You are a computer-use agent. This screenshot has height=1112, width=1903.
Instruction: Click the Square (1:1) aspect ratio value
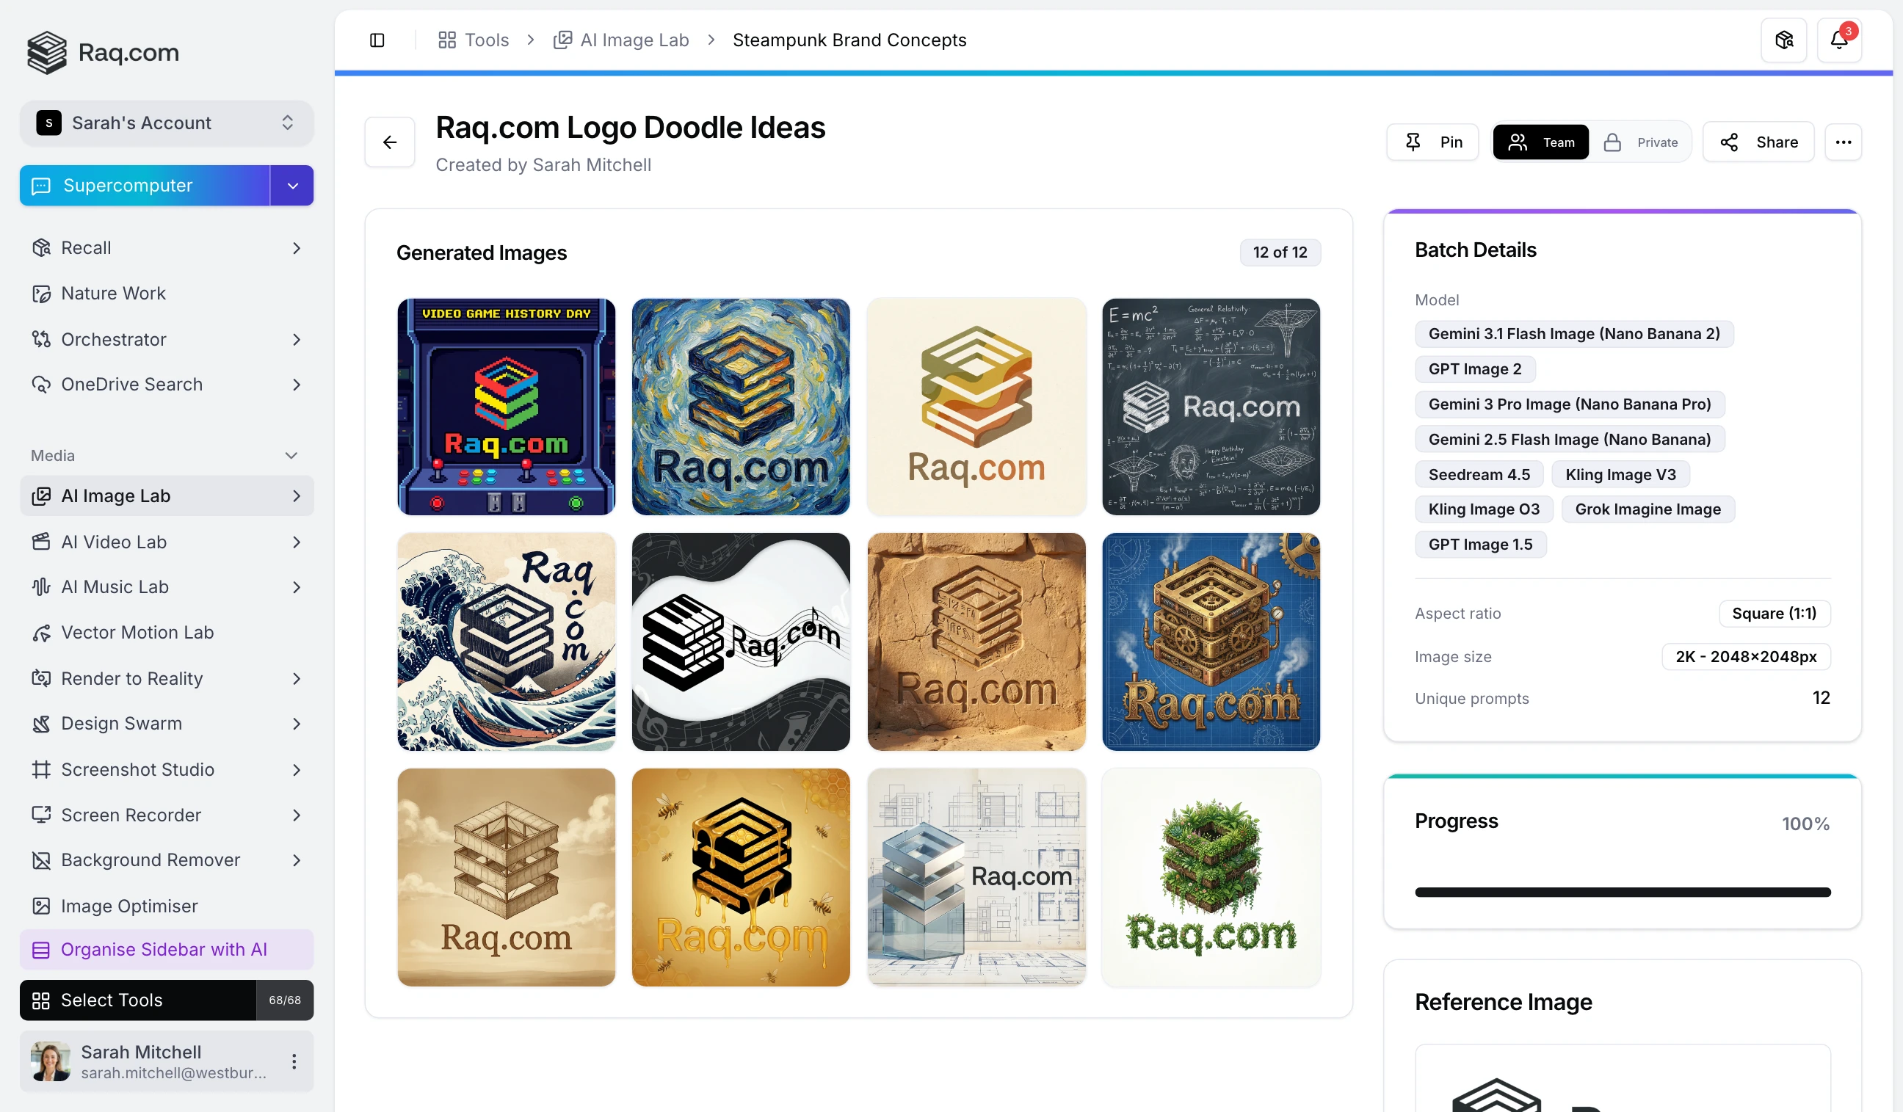click(1774, 614)
